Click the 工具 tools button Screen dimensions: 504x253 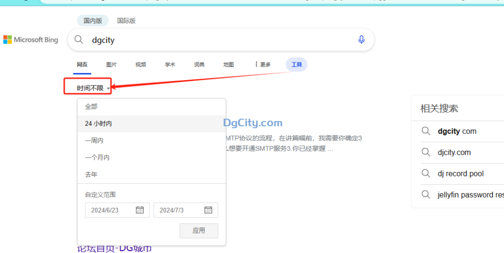point(296,64)
